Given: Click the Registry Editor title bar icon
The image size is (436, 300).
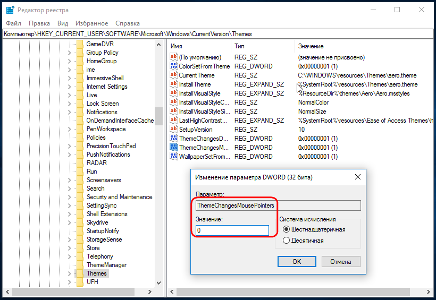Looking at the screenshot, I should 10,10.
